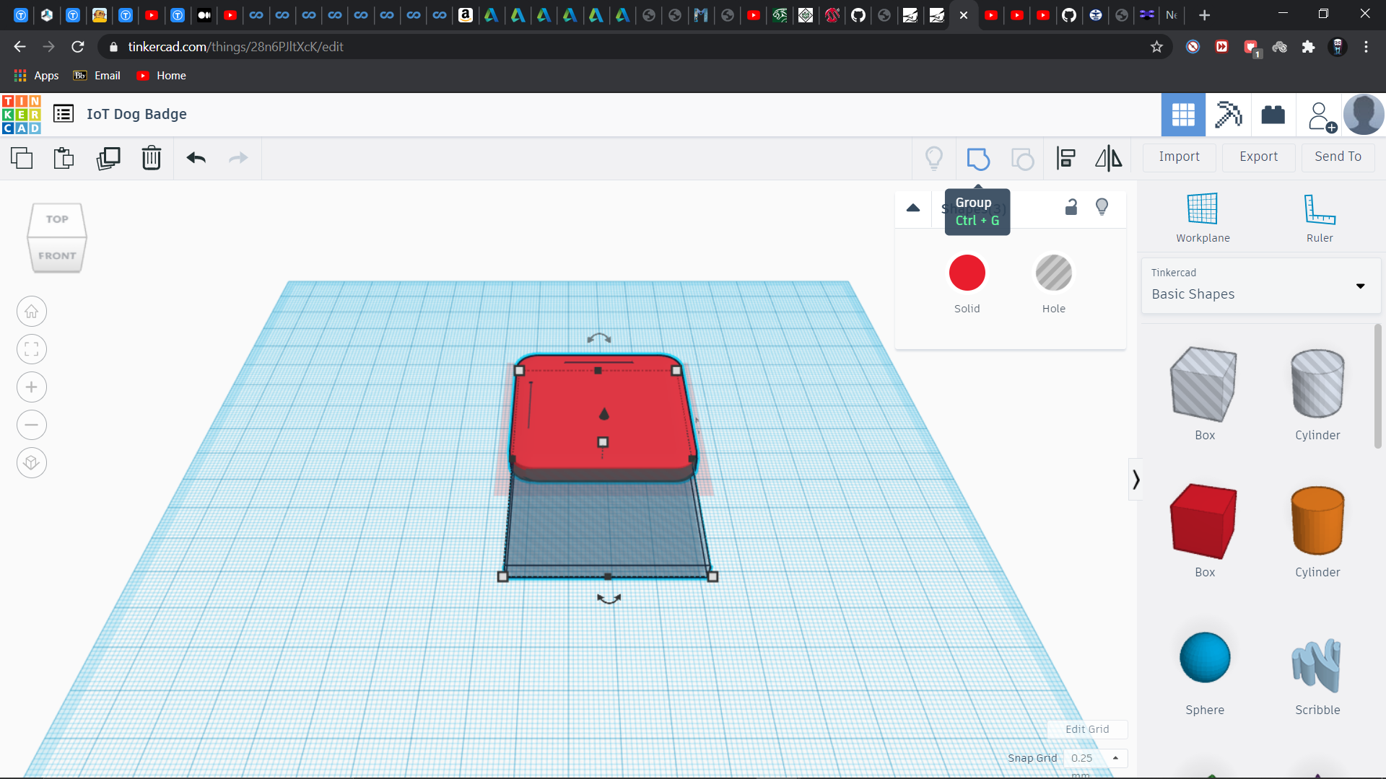Image resolution: width=1386 pixels, height=779 pixels.
Task: Place a Workplane using its icon
Action: pyautogui.click(x=1203, y=210)
